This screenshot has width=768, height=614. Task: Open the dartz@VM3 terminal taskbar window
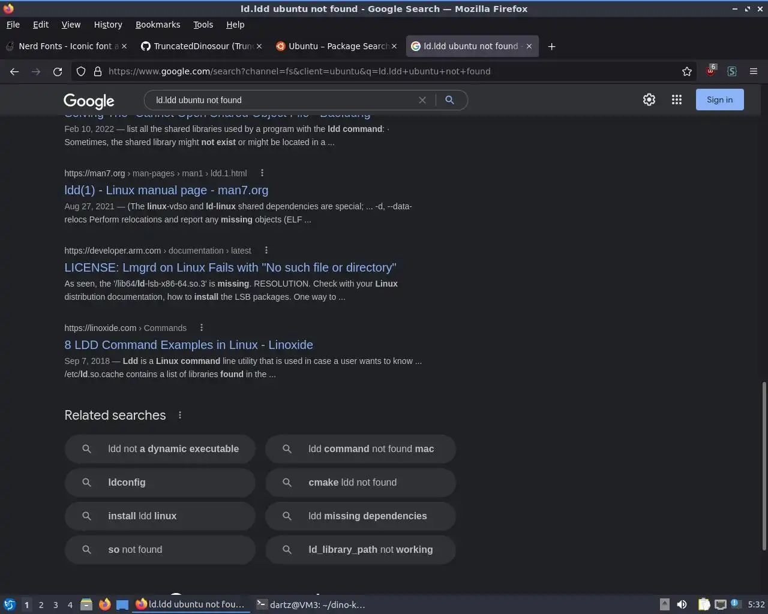coord(311,604)
